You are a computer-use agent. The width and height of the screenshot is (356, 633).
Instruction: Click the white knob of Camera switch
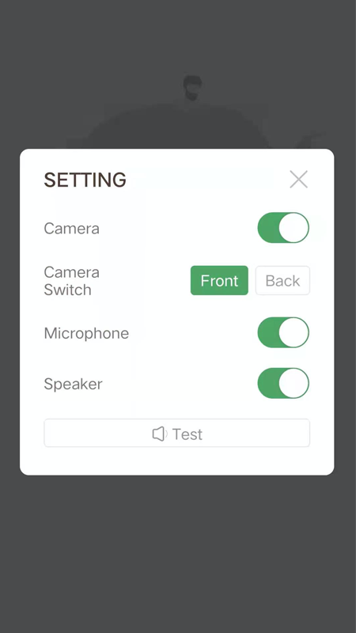(294, 228)
